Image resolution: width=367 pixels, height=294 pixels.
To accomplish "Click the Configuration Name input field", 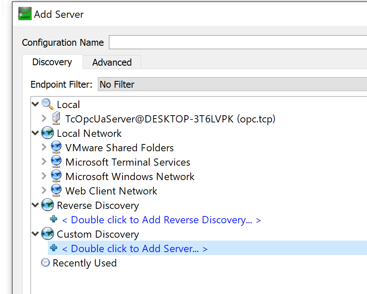I will tap(238, 42).
